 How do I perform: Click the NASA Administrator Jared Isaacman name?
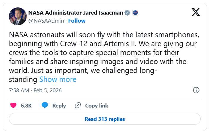point(75,13)
